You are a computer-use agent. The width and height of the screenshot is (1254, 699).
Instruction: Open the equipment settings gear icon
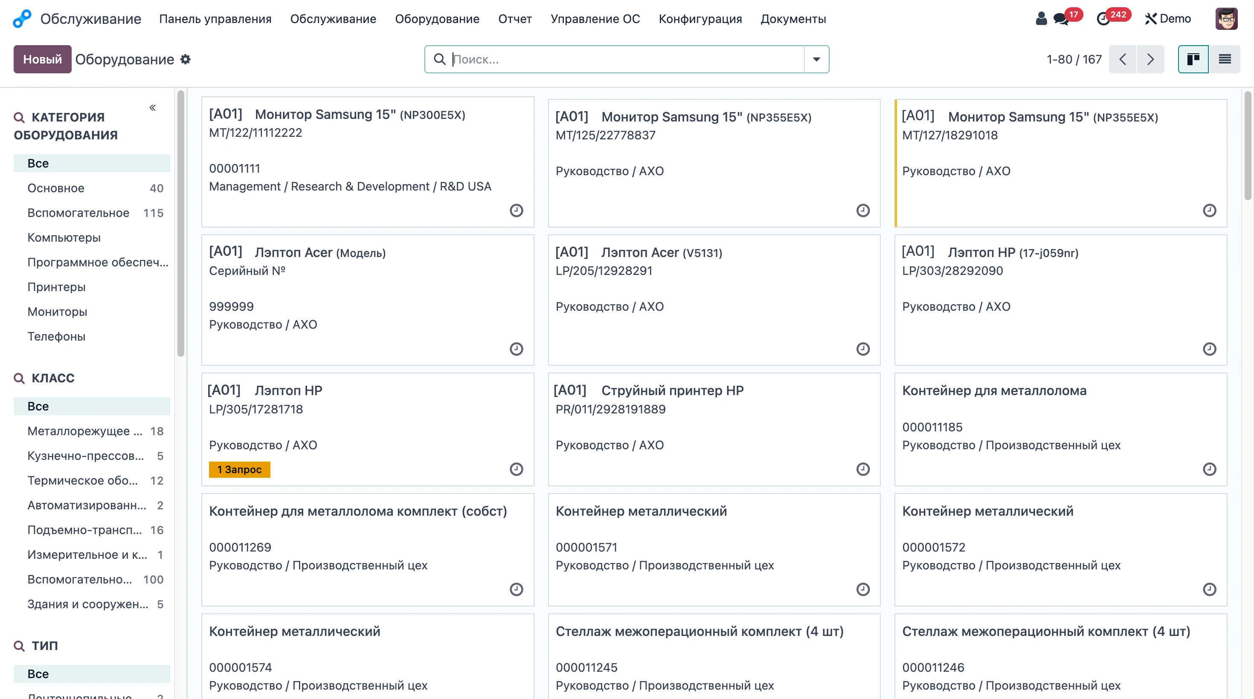(x=185, y=59)
